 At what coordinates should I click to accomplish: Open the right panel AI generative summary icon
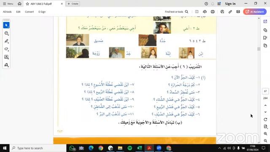(265, 22)
